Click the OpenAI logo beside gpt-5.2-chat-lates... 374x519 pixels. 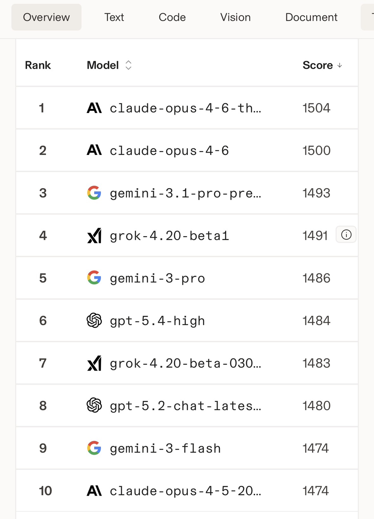tap(94, 406)
